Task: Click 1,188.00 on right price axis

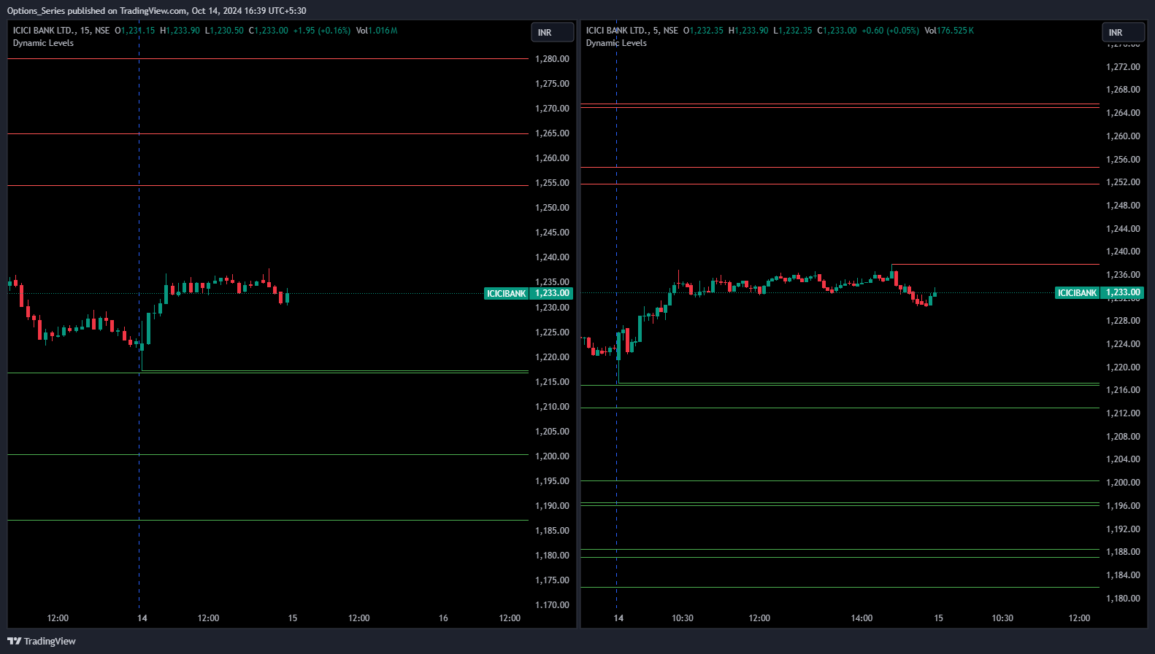Action: click(1123, 552)
